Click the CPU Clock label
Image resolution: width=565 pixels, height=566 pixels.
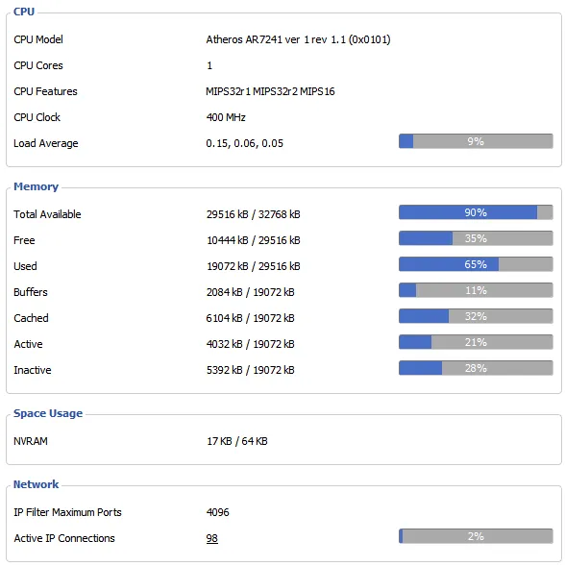tap(37, 117)
